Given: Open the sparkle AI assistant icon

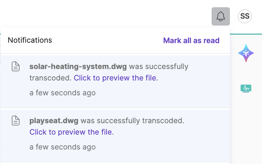Looking at the screenshot, I should (246, 53).
